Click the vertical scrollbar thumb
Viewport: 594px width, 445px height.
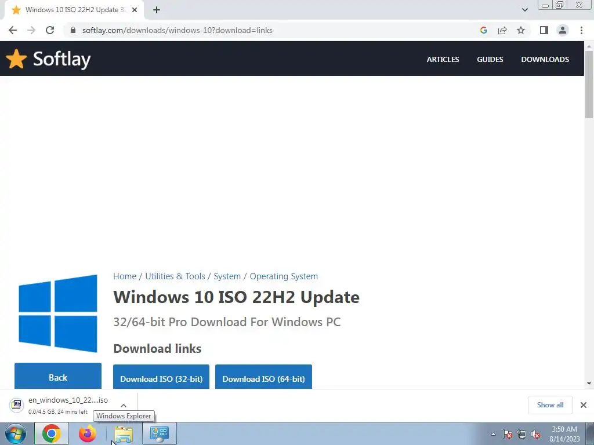tap(589, 85)
